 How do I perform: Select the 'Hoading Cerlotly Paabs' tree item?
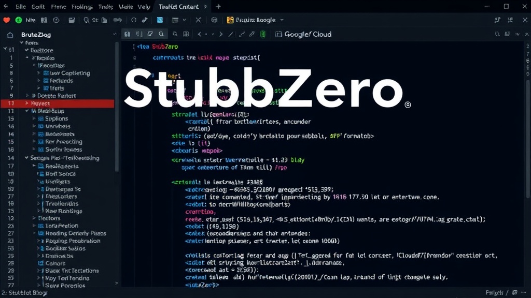tap(76, 233)
